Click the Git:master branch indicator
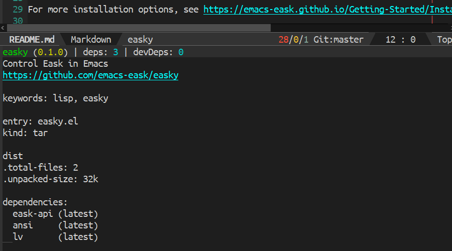 [338, 40]
